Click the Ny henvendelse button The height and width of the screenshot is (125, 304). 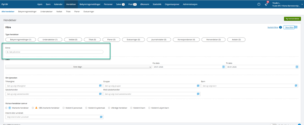(292, 19)
